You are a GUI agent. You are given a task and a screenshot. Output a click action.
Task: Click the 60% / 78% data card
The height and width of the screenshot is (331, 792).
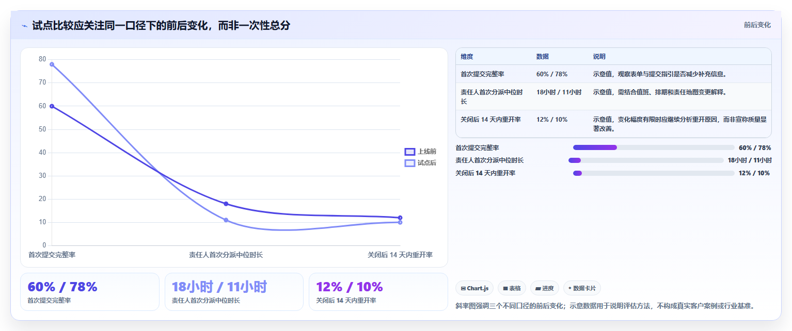(x=90, y=292)
